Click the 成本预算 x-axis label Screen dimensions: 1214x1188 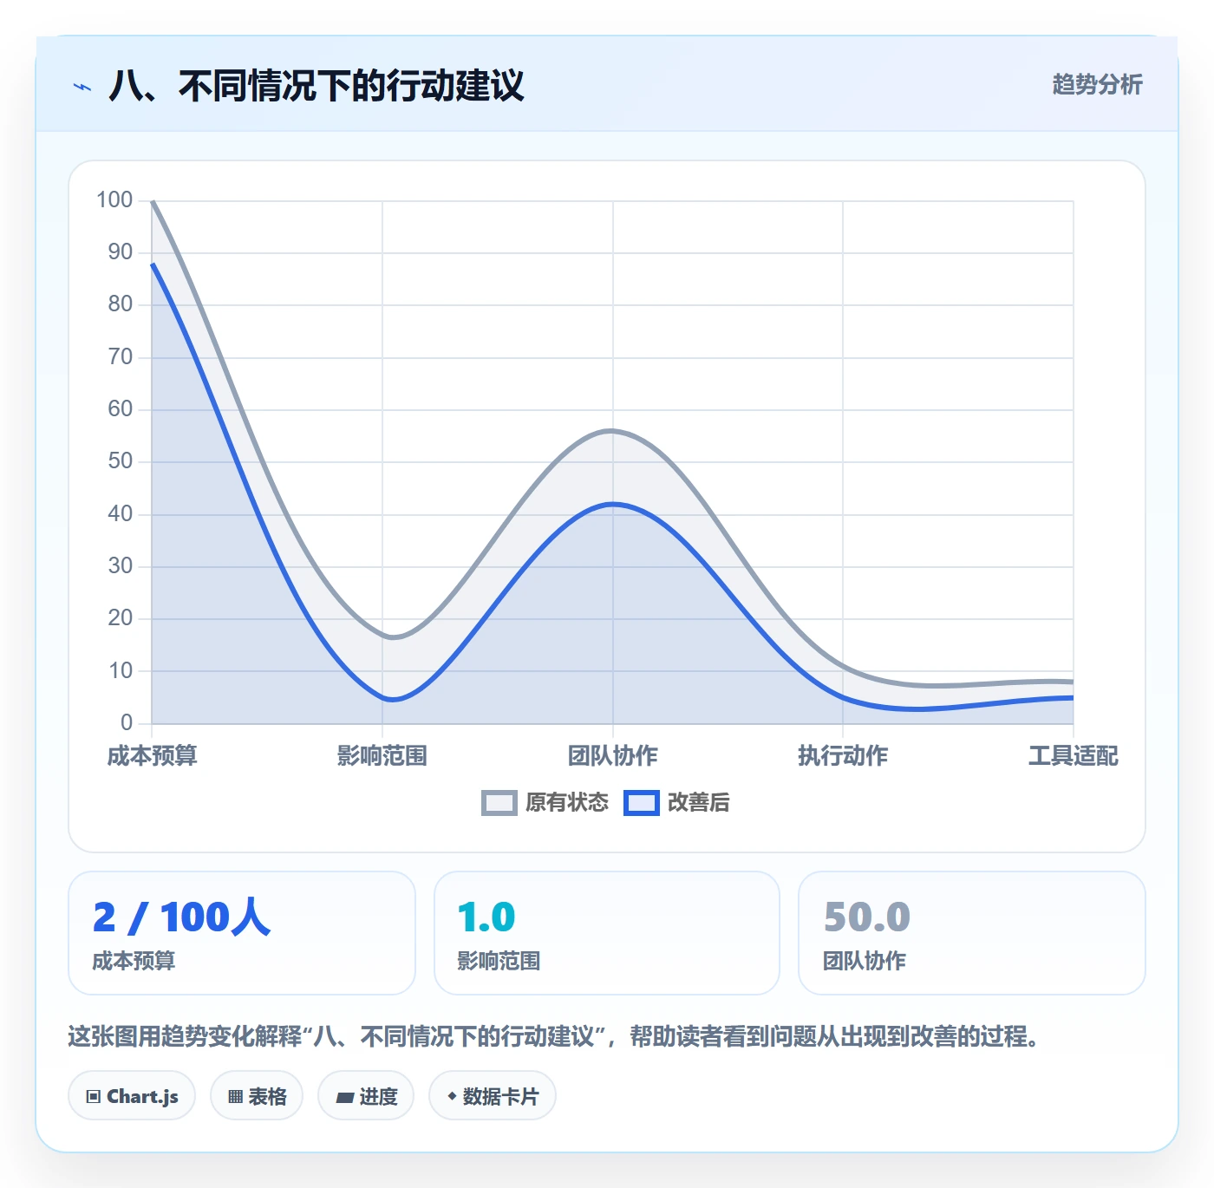pyautogui.click(x=153, y=756)
